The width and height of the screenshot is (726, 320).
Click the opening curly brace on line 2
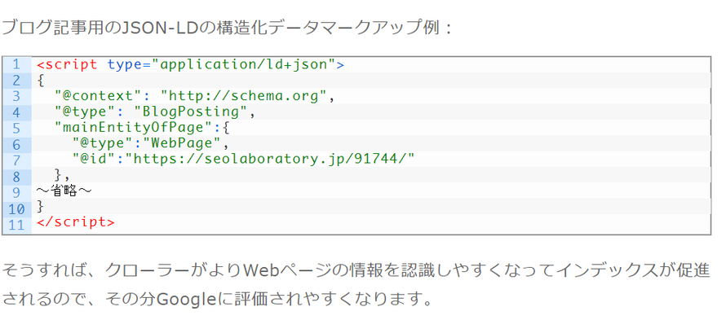point(40,81)
